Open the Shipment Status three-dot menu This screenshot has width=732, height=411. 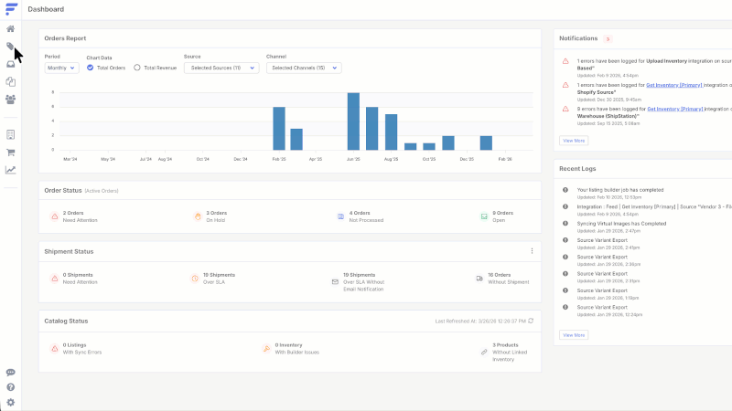tap(532, 251)
